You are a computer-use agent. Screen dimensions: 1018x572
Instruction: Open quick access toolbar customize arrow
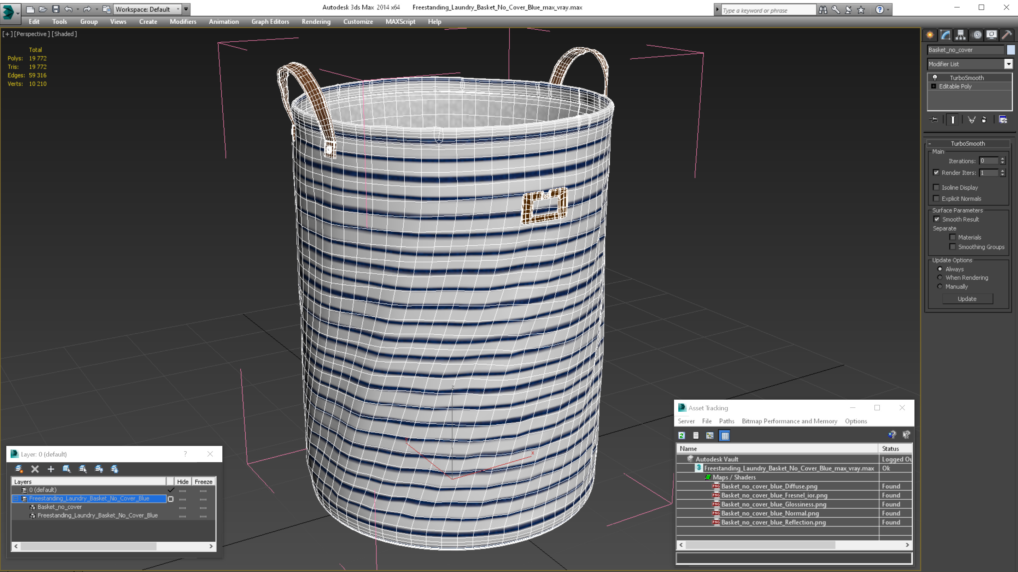pos(186,9)
